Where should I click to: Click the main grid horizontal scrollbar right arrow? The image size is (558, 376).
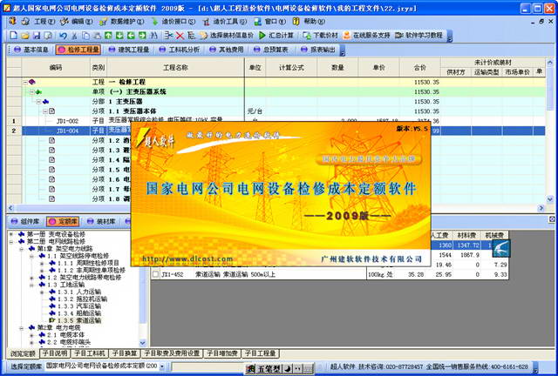(541, 208)
